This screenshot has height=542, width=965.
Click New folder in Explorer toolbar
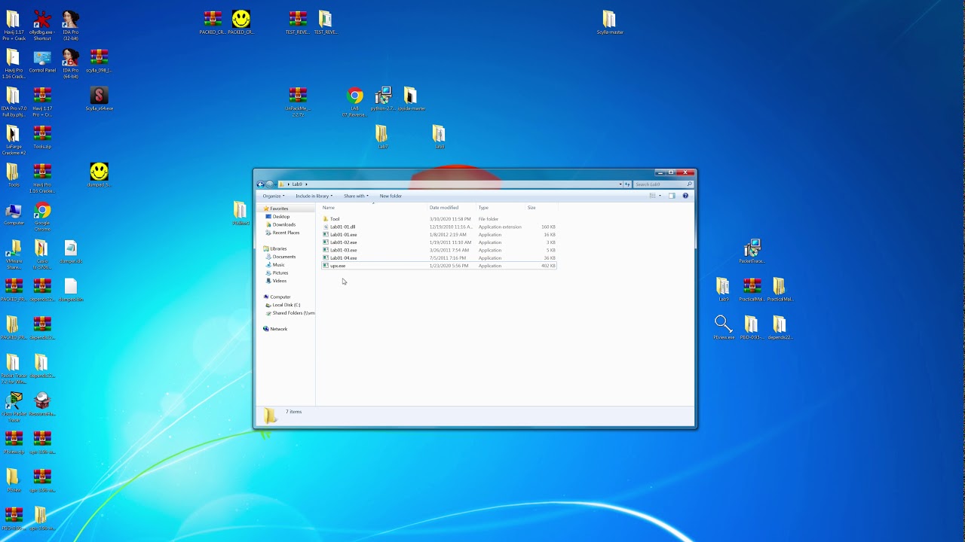click(x=391, y=196)
